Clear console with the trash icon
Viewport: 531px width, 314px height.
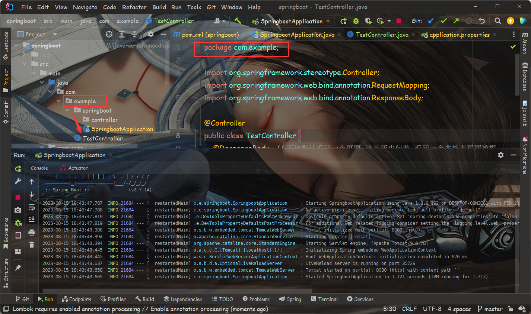pos(32,245)
